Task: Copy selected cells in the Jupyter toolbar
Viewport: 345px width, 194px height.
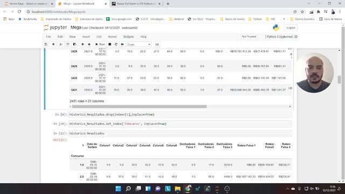Action: tap(68, 44)
